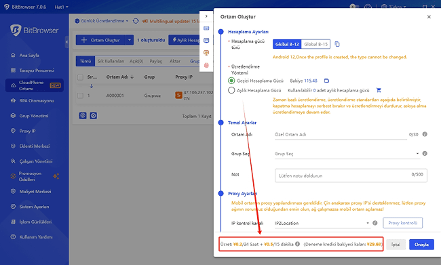Sort by Ortam Adı column arrow
Viewport: 441px width, 265px height.
click(x=132, y=77)
